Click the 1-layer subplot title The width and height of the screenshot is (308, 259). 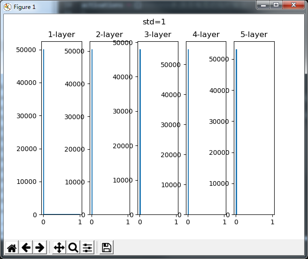[62, 35]
